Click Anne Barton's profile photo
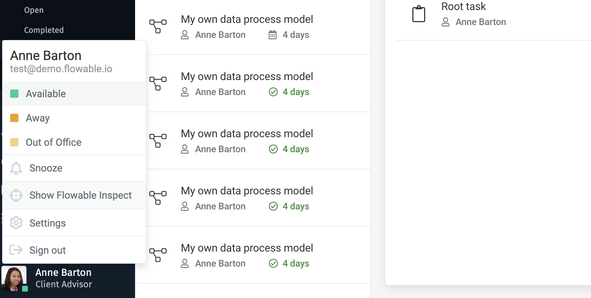This screenshot has width=591, height=298. pos(14,278)
